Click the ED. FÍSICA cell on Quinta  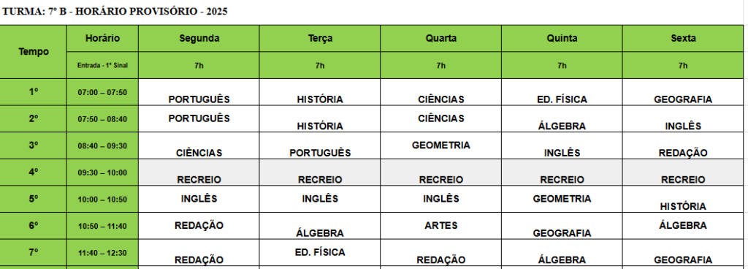point(562,93)
